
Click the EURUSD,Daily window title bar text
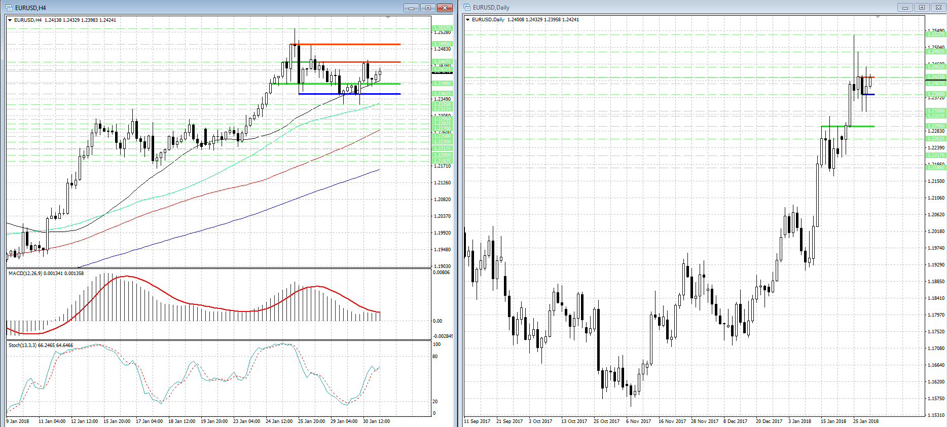(x=491, y=8)
